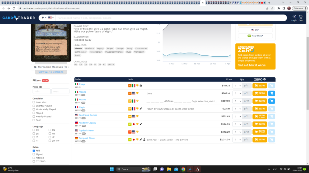
Task: Click the CardTrader logo
Action: coord(19,18)
